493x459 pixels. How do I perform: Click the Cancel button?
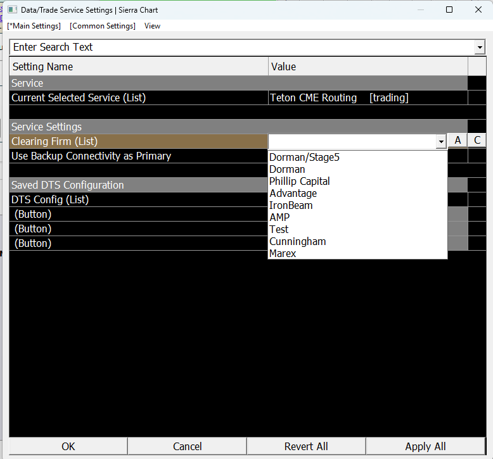click(188, 446)
